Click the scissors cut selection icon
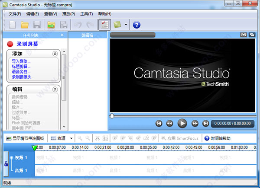The width and height of the screenshot is (260, 188). pyautogui.click(x=97, y=138)
